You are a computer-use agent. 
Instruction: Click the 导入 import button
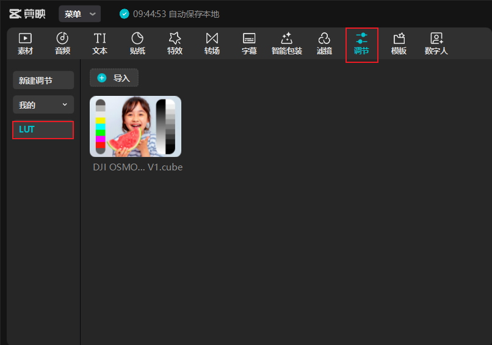pos(114,78)
